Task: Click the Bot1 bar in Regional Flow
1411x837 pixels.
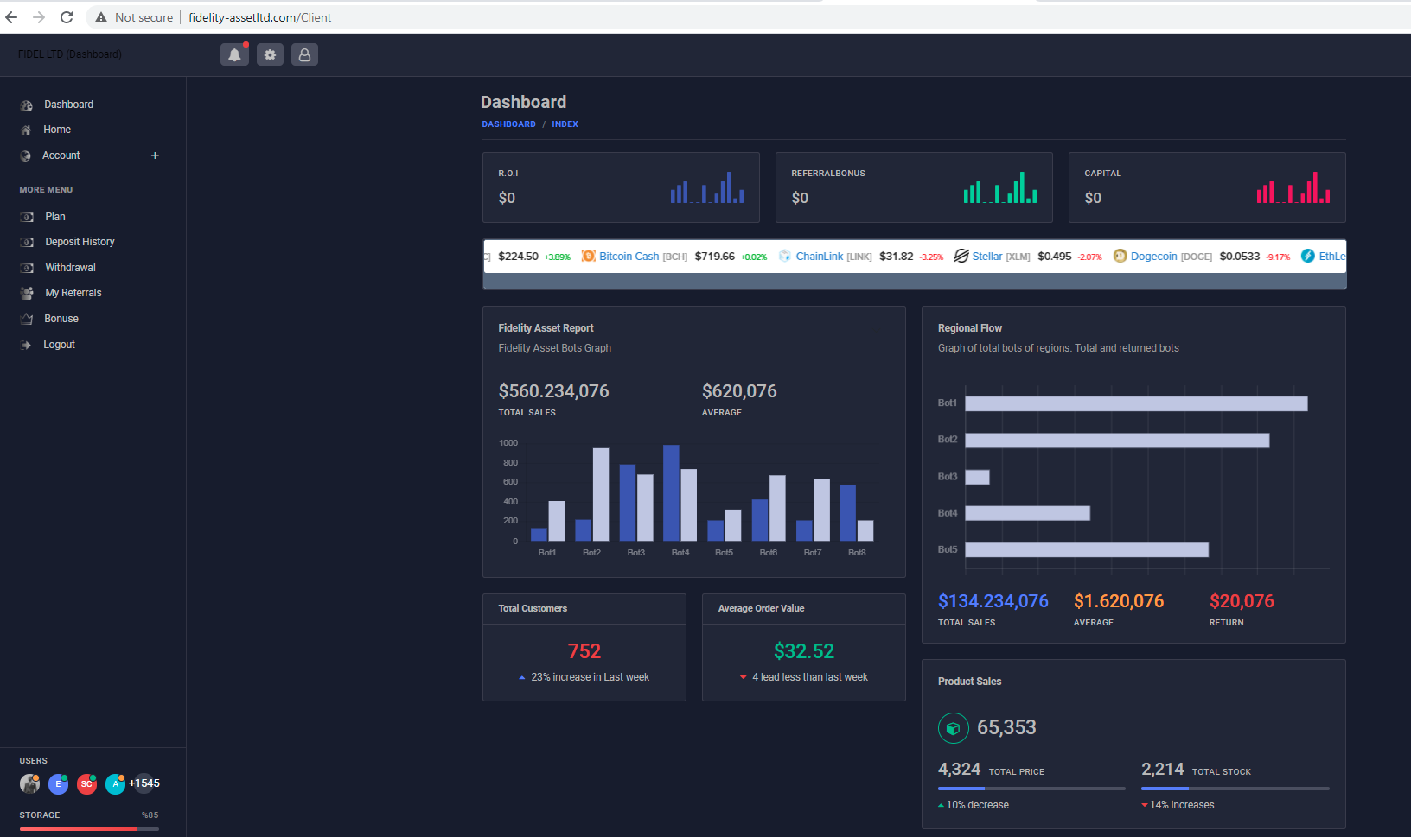Action: click(x=1136, y=403)
